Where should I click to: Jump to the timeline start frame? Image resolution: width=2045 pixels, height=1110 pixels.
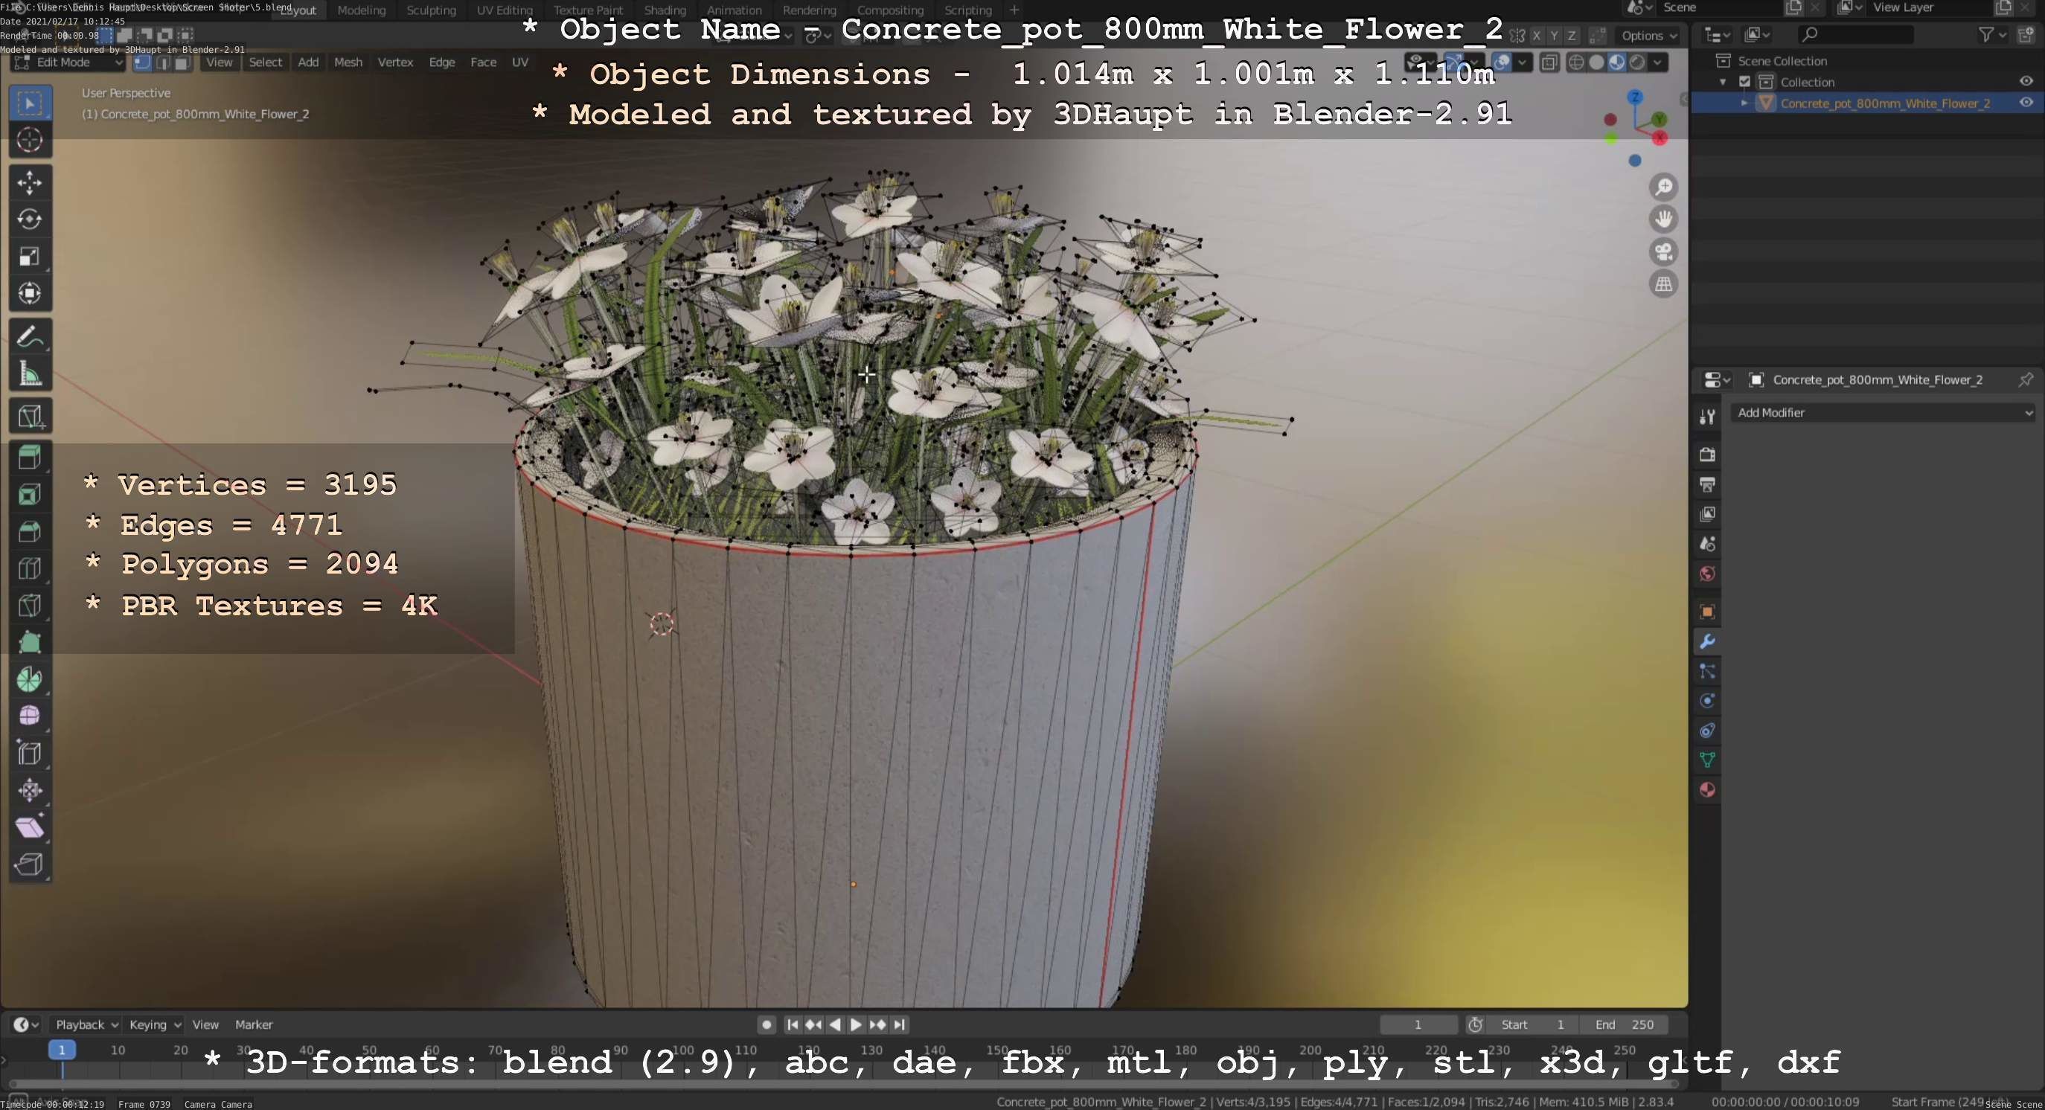tap(793, 1024)
